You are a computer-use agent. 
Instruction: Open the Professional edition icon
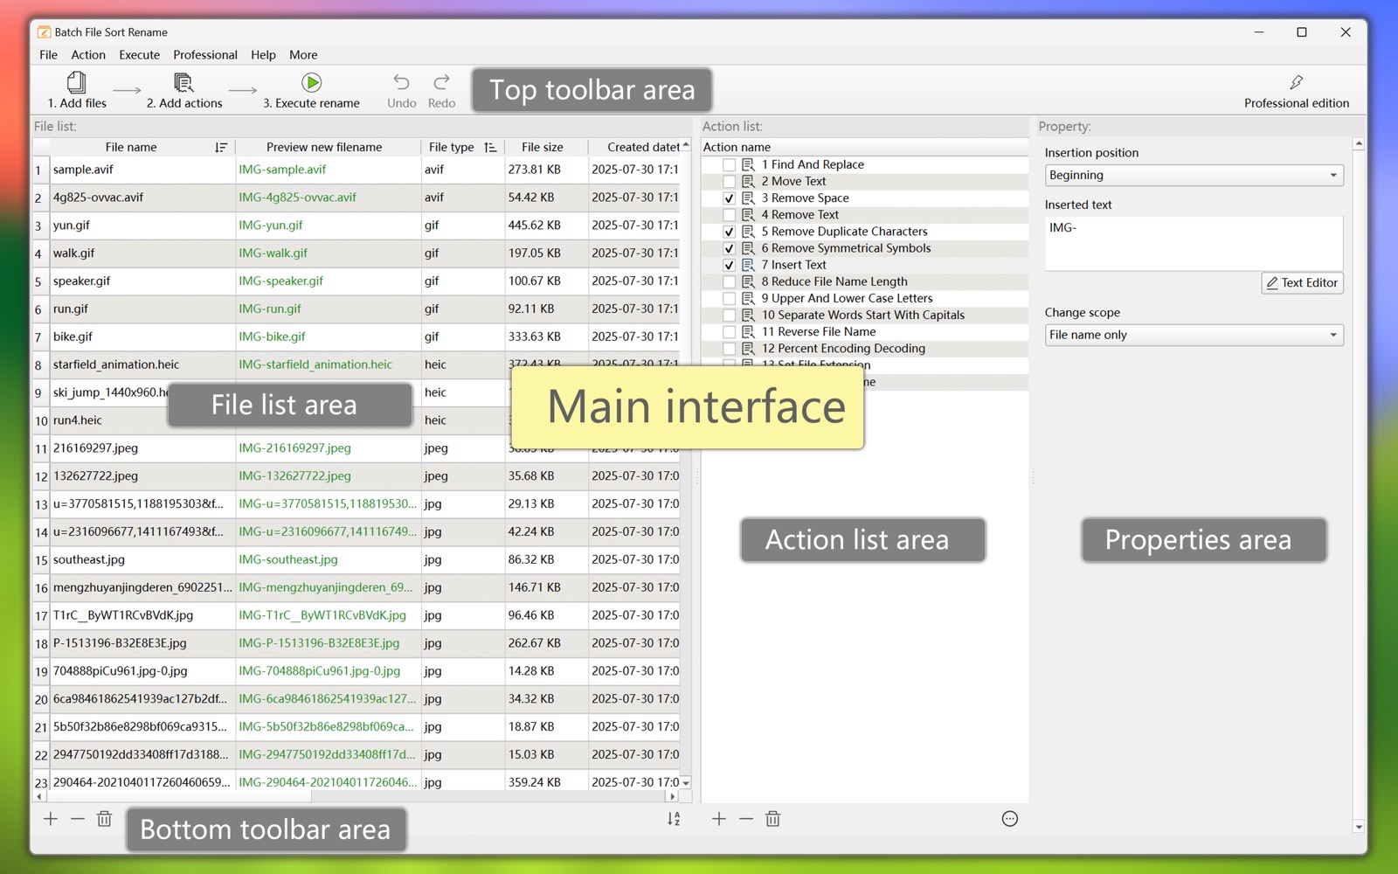click(1296, 83)
